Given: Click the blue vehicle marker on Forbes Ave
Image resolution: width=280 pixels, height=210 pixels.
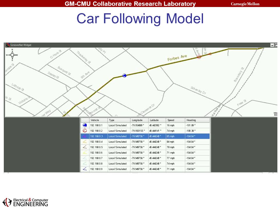Looking at the screenshot, I should tap(125, 76).
